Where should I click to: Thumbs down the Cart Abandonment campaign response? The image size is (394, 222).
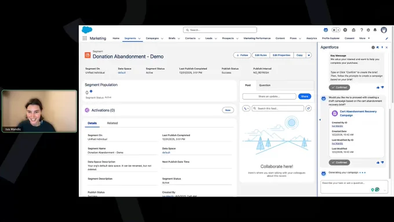pos(382,162)
